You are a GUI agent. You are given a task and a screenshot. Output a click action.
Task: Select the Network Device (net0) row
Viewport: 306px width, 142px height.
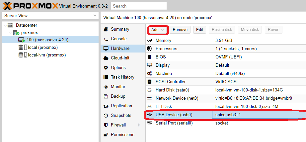click(226, 98)
